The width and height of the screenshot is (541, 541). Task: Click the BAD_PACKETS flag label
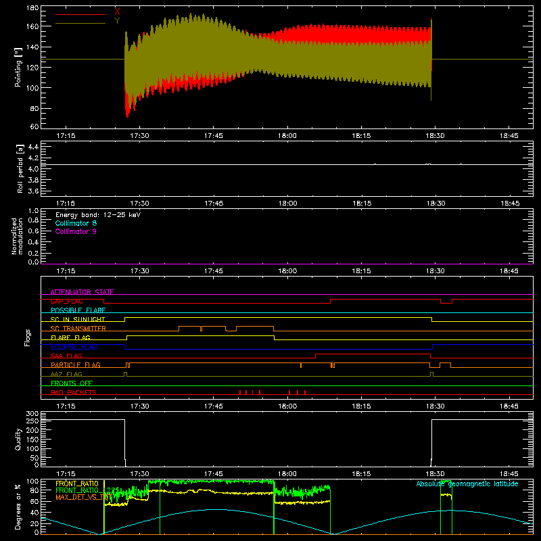(74, 392)
